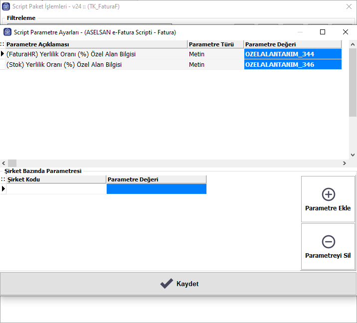Click the minus icon for Parametreyi Sil
The image size is (357, 323).
[328, 242]
